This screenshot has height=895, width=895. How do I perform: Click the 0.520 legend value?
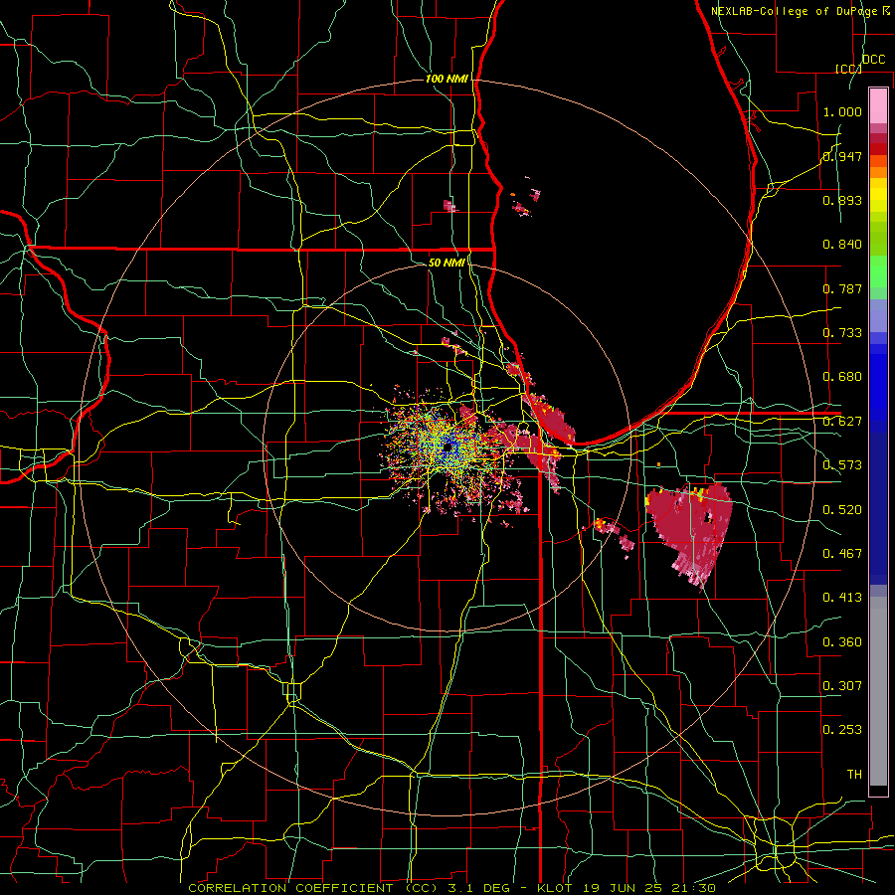point(842,510)
